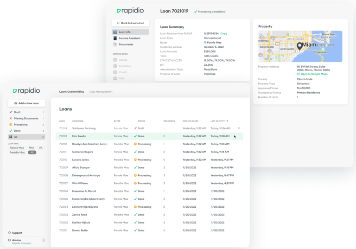Sort by Last Activity column arrow
The height and width of the screenshot is (249, 356).
click(x=227, y=121)
